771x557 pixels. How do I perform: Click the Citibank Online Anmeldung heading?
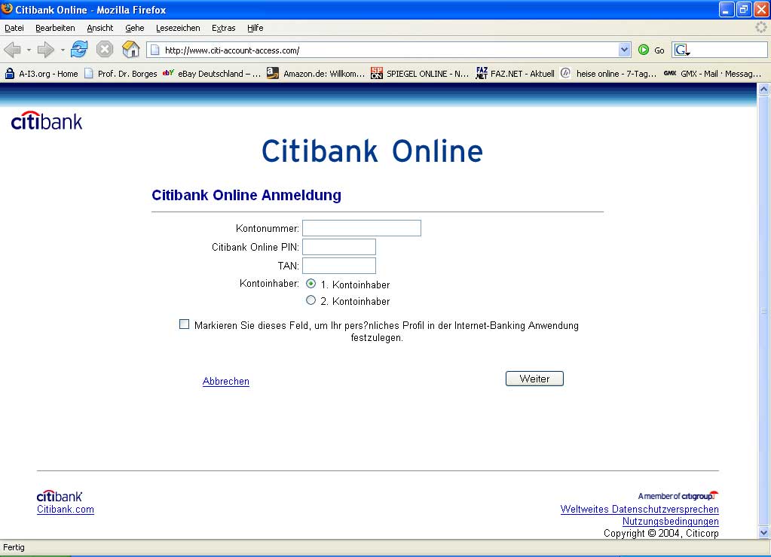[246, 195]
